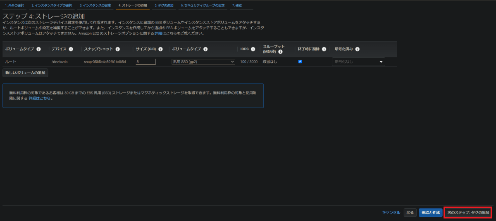Proceed with 次のステップ: タグの追加 button
Viewport: 496px width, 221px height.
(x=468, y=212)
